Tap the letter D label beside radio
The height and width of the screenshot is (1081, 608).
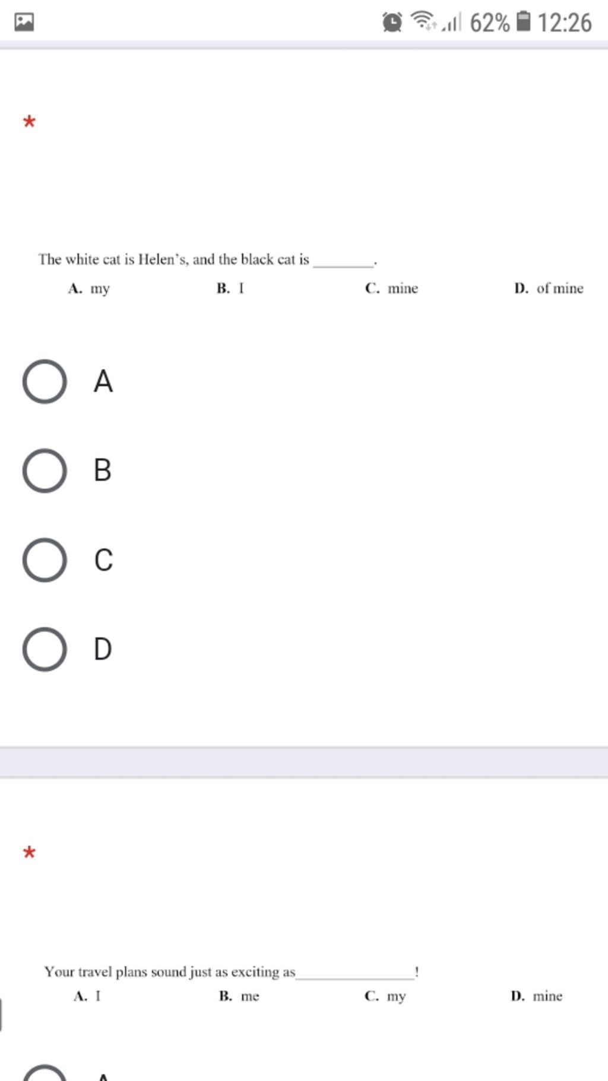103,649
